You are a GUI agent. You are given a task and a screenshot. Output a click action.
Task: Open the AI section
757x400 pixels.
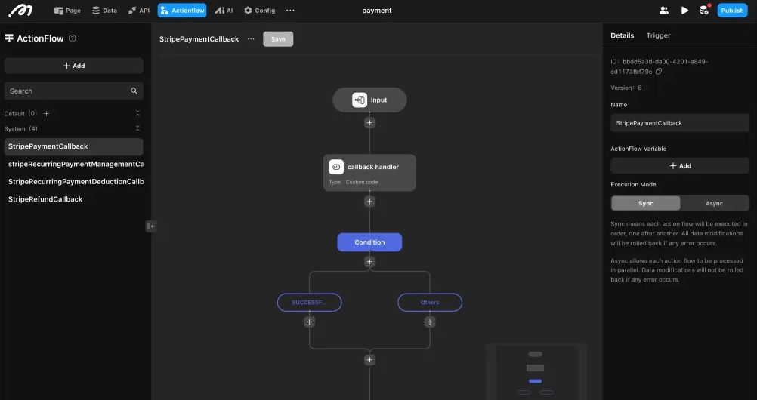point(224,10)
